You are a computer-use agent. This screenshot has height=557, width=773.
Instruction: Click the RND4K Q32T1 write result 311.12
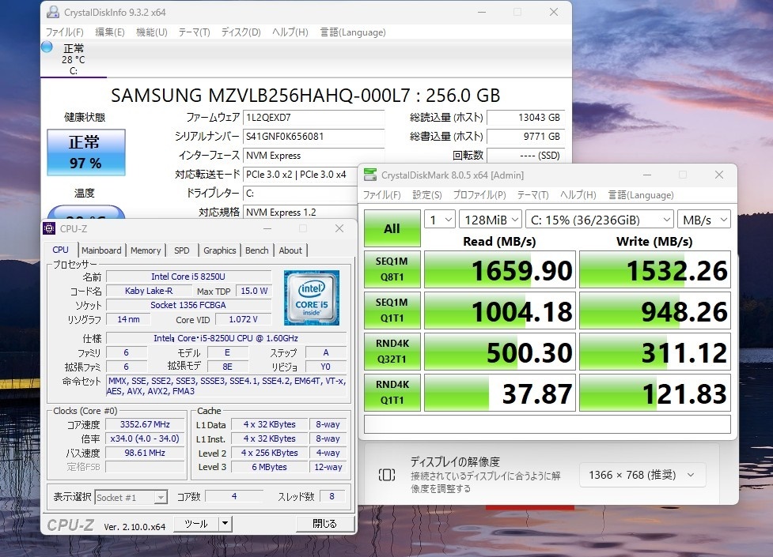tap(654, 352)
